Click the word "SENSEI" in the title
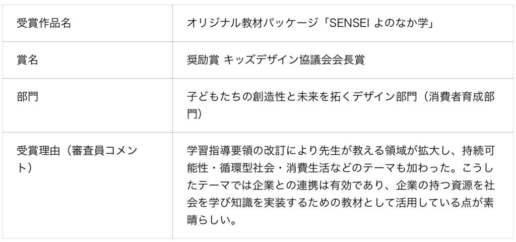This screenshot has height=242, width=516. coord(347,23)
